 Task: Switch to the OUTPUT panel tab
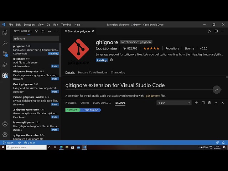point(85,103)
